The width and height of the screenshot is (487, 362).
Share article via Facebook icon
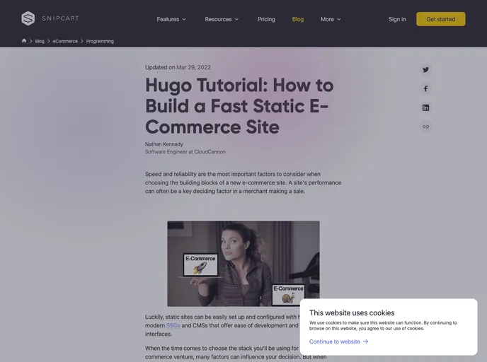click(425, 88)
